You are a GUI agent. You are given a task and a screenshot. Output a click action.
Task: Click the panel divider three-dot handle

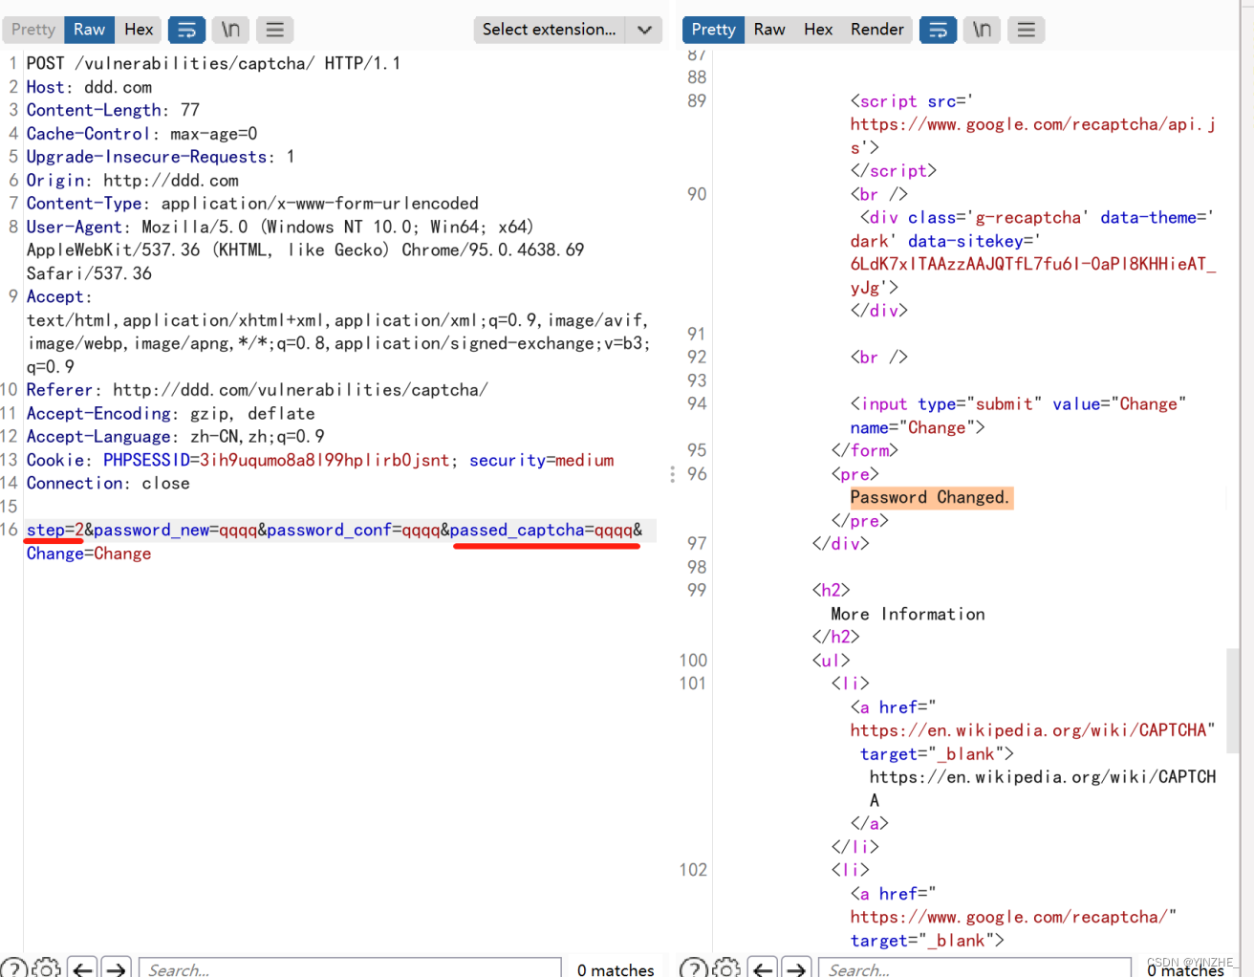[672, 474]
